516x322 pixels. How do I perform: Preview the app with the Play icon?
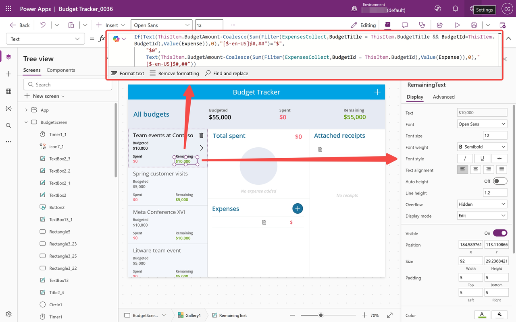(457, 25)
